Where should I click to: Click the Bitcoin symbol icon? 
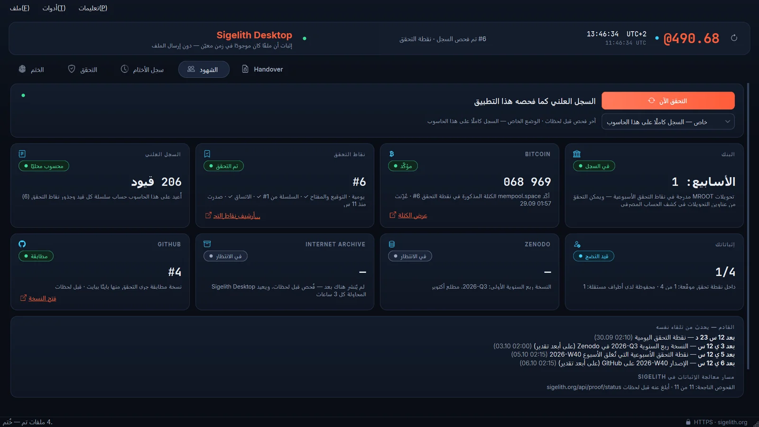tap(391, 154)
